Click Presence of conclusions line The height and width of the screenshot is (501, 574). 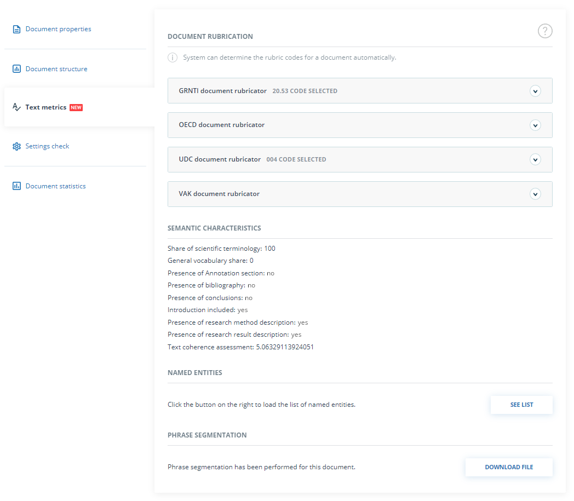click(x=210, y=297)
